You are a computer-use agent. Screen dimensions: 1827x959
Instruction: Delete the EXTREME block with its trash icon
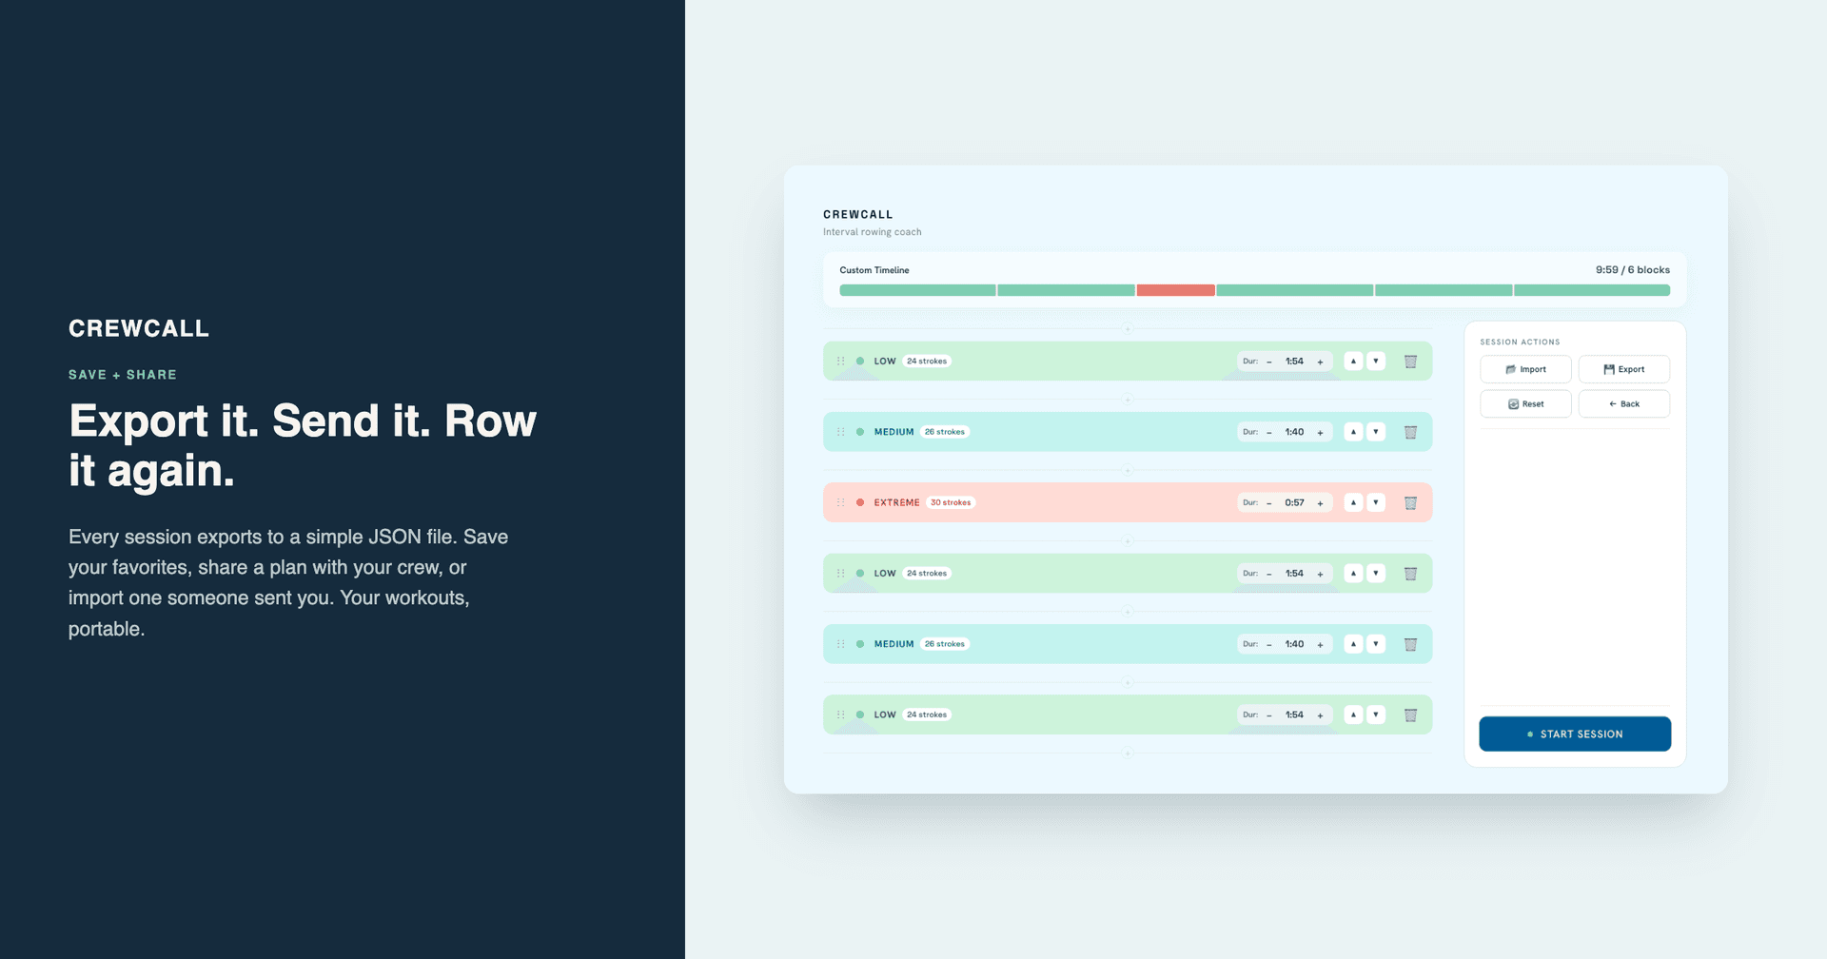pos(1410,502)
